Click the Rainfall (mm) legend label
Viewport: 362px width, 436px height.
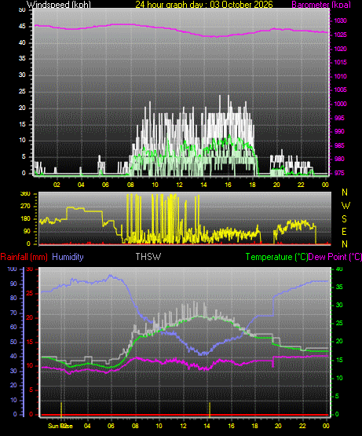[x=24, y=257]
